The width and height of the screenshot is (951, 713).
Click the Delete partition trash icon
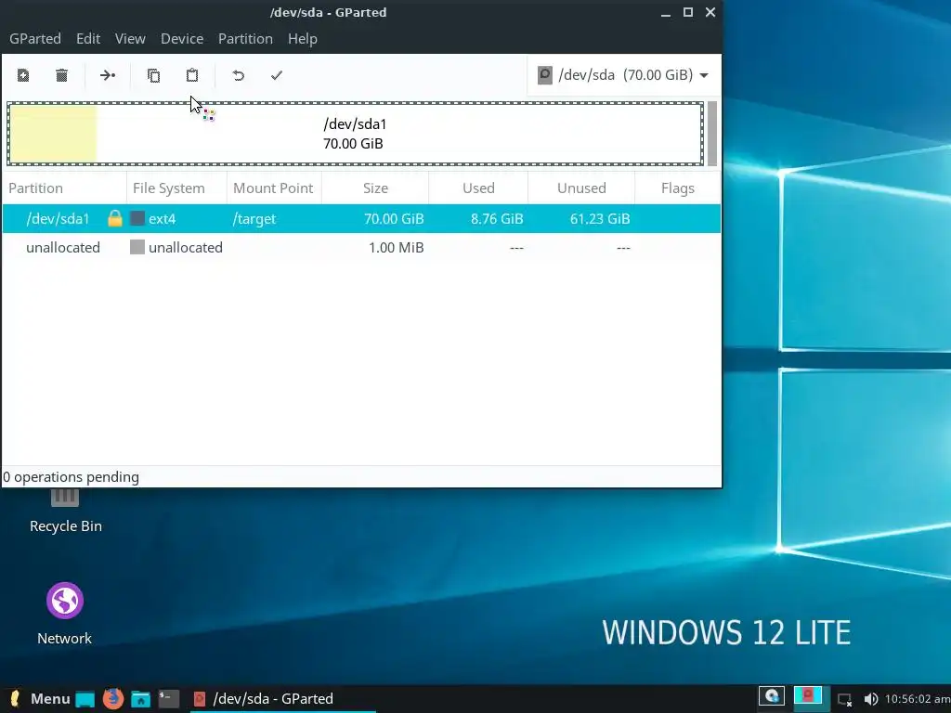coord(61,75)
